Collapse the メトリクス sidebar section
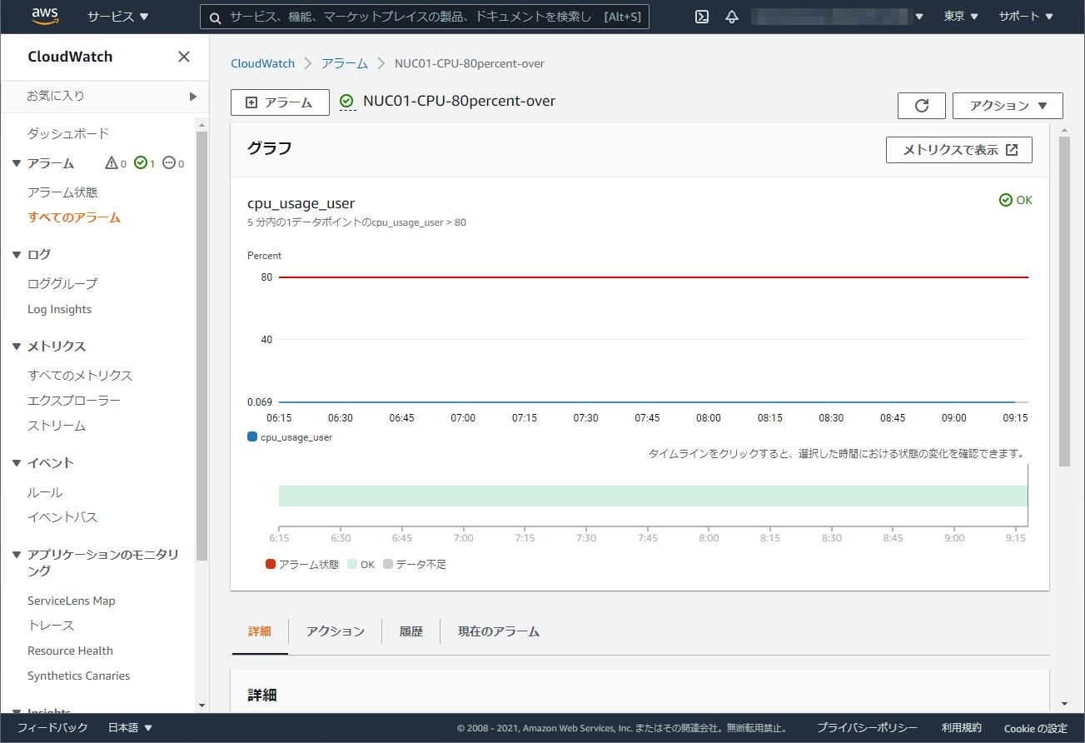This screenshot has width=1085, height=743. 17,347
